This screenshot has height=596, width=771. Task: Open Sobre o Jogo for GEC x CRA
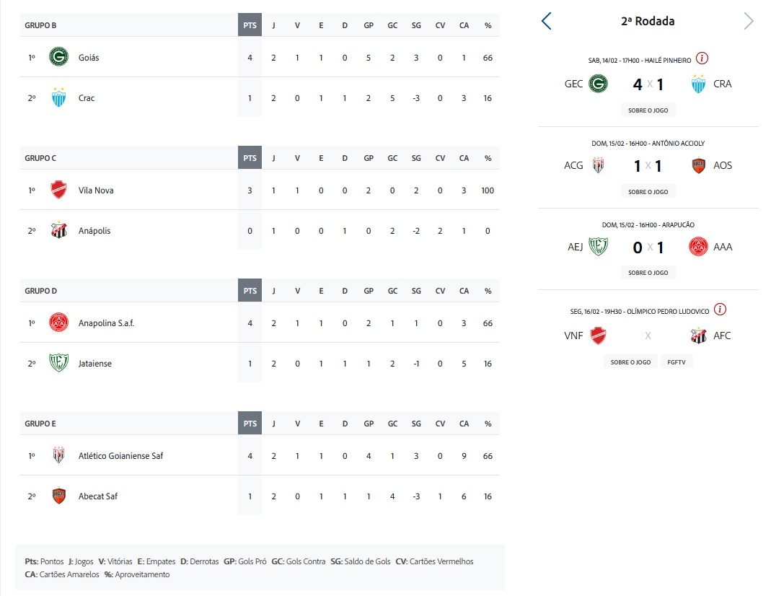(648, 110)
